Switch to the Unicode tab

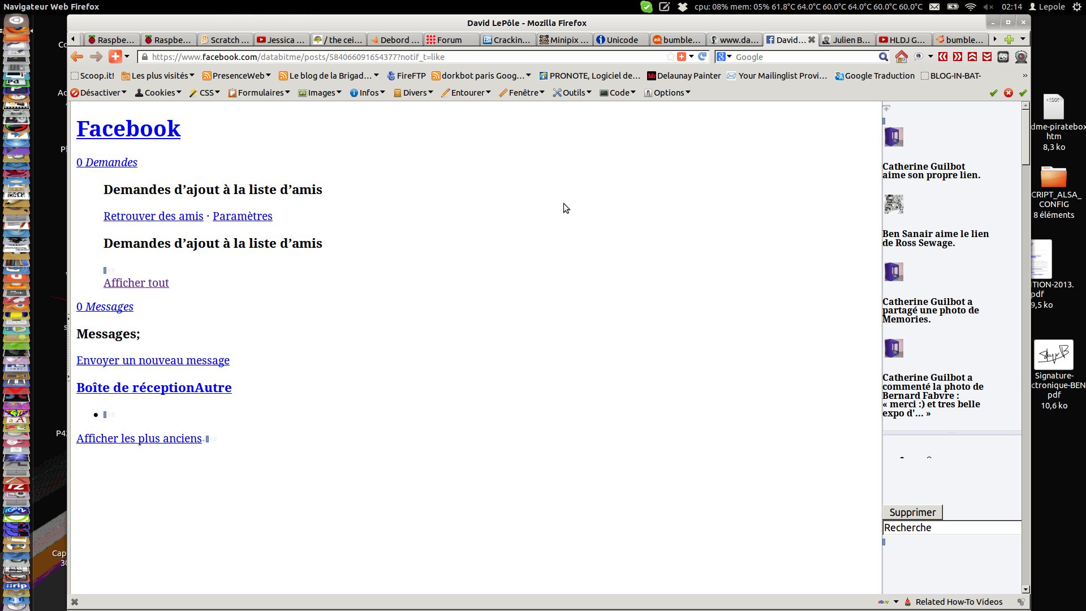(x=621, y=40)
